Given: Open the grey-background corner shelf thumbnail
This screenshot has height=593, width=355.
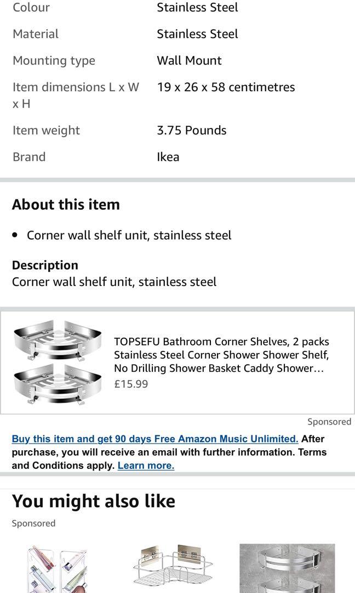Looking at the screenshot, I should click(x=287, y=569).
